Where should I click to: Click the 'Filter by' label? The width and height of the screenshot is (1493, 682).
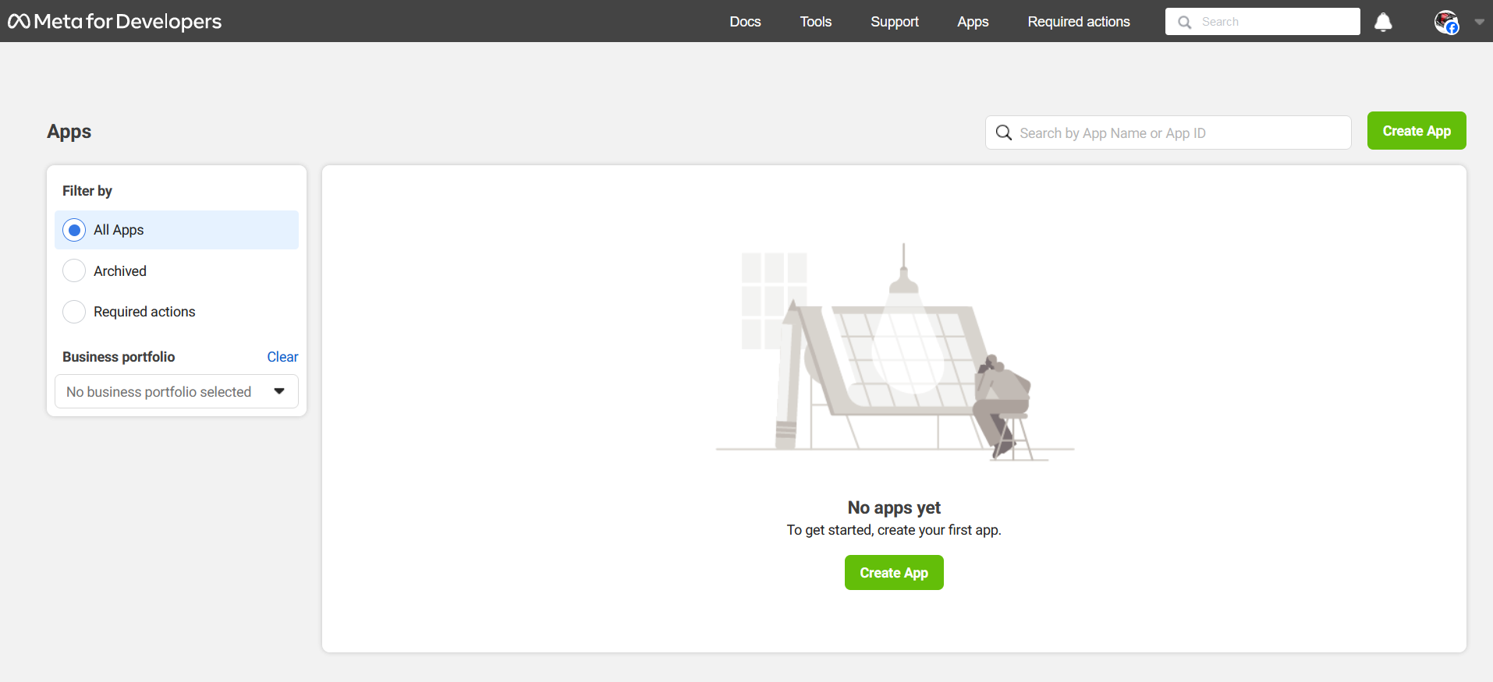click(x=87, y=191)
